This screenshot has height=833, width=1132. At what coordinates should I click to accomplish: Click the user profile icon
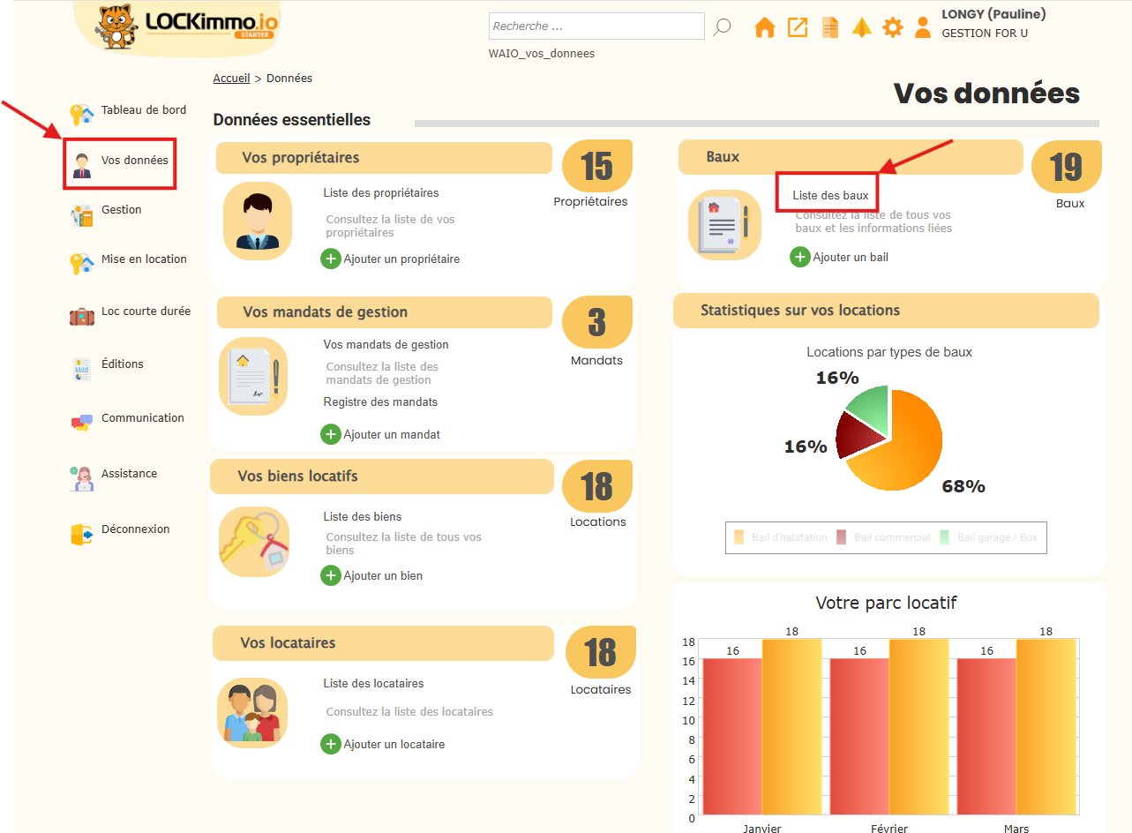pos(923,27)
